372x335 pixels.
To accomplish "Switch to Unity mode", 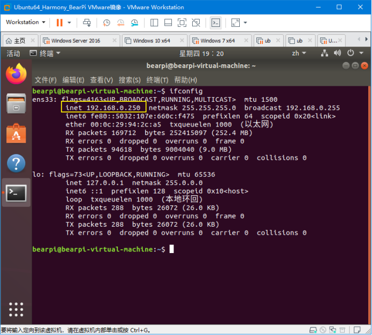I will click(x=196, y=23).
